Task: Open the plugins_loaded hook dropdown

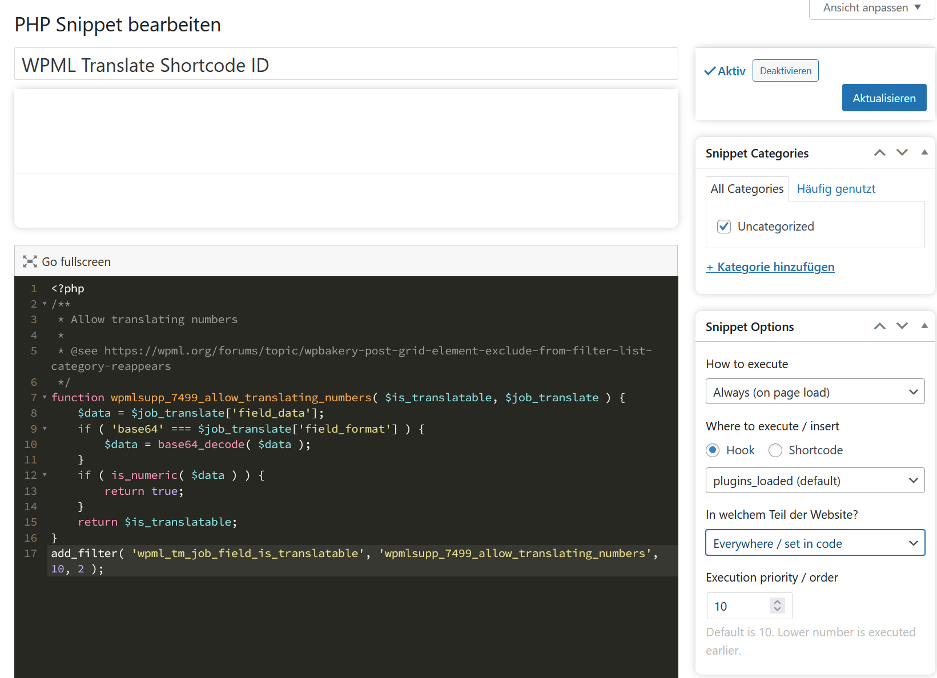Action: point(815,481)
